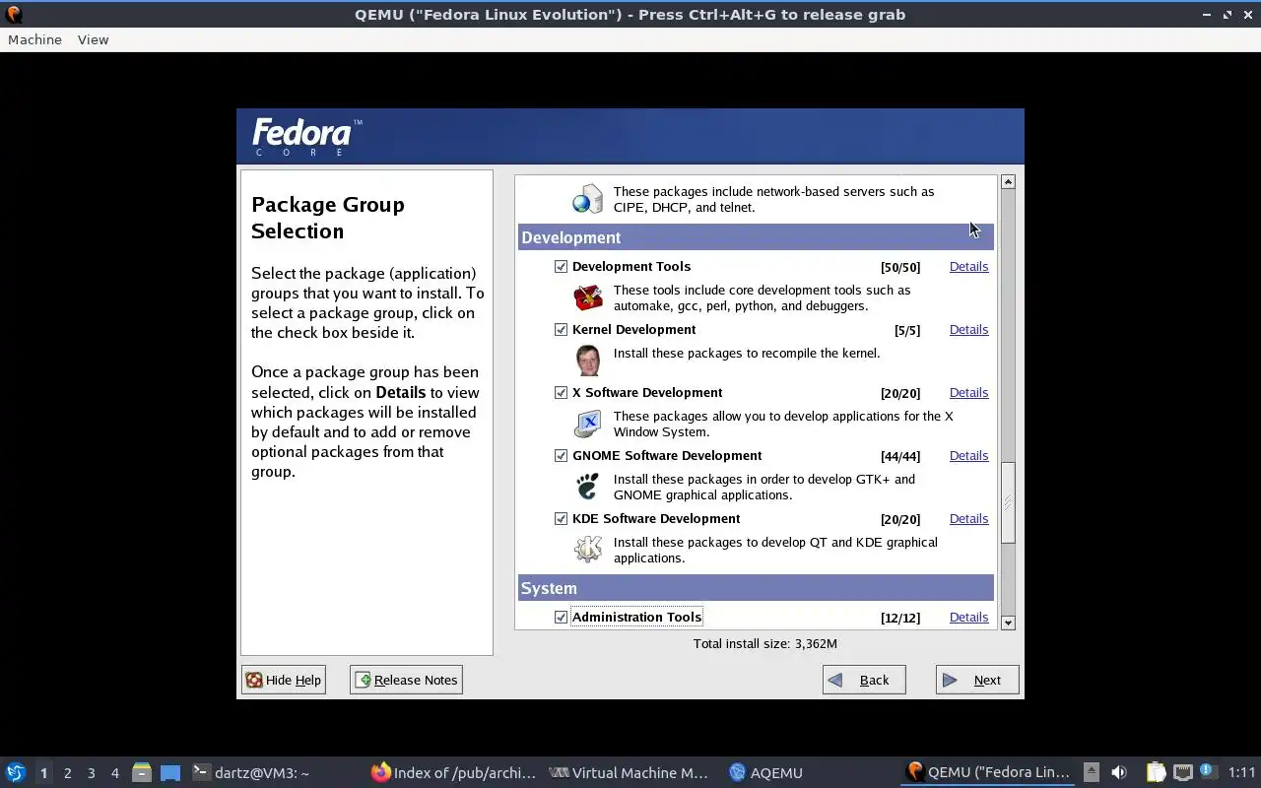Viewport: 1261px width, 788px height.
Task: Open Details for Development Tools
Action: (968, 267)
